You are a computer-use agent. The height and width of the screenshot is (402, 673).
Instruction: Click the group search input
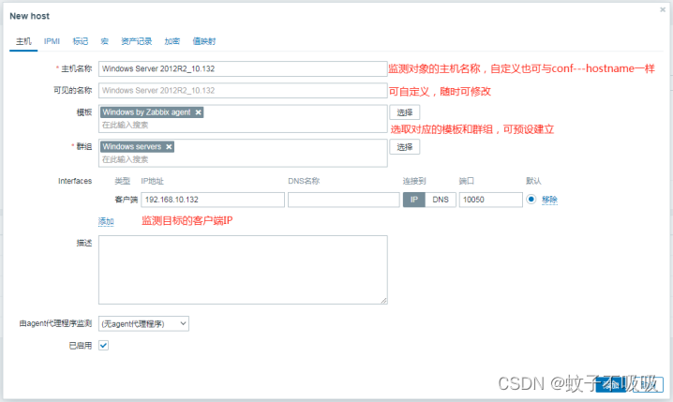point(243,159)
